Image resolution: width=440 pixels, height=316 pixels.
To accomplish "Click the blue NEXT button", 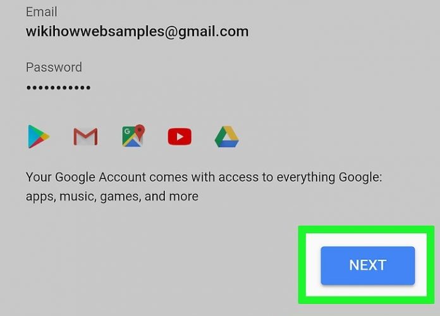I will pos(367,266).
